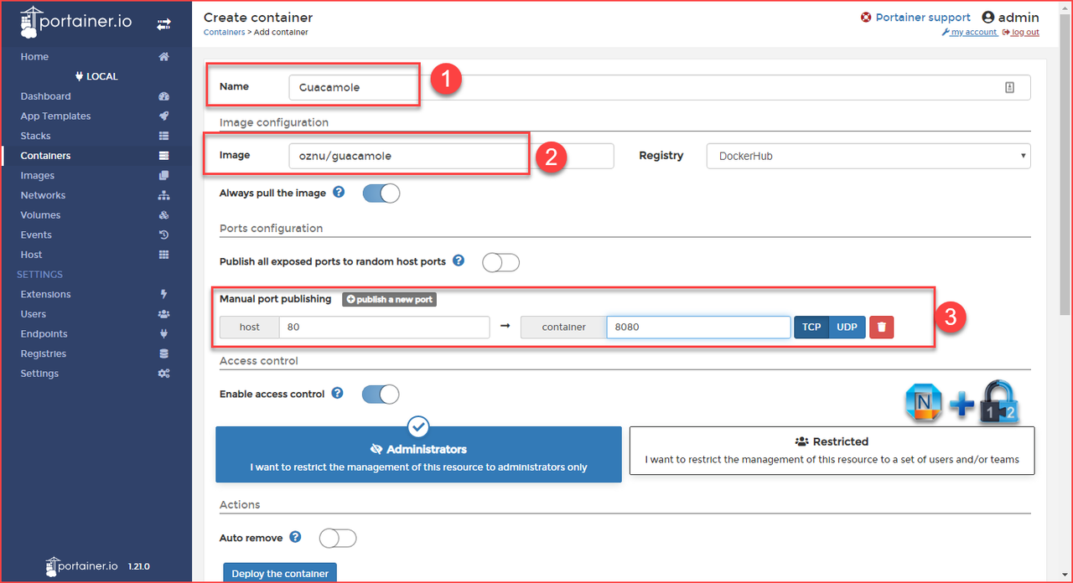Choose the Administrators access option

[x=418, y=454]
